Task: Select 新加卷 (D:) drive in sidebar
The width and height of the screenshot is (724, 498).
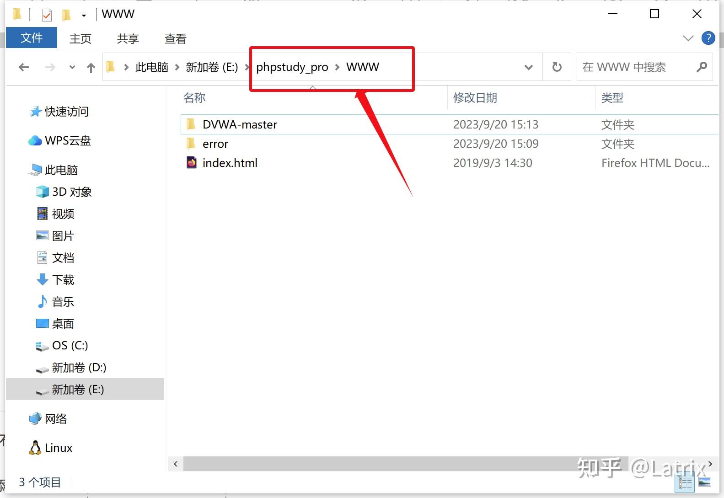Action: point(71,367)
